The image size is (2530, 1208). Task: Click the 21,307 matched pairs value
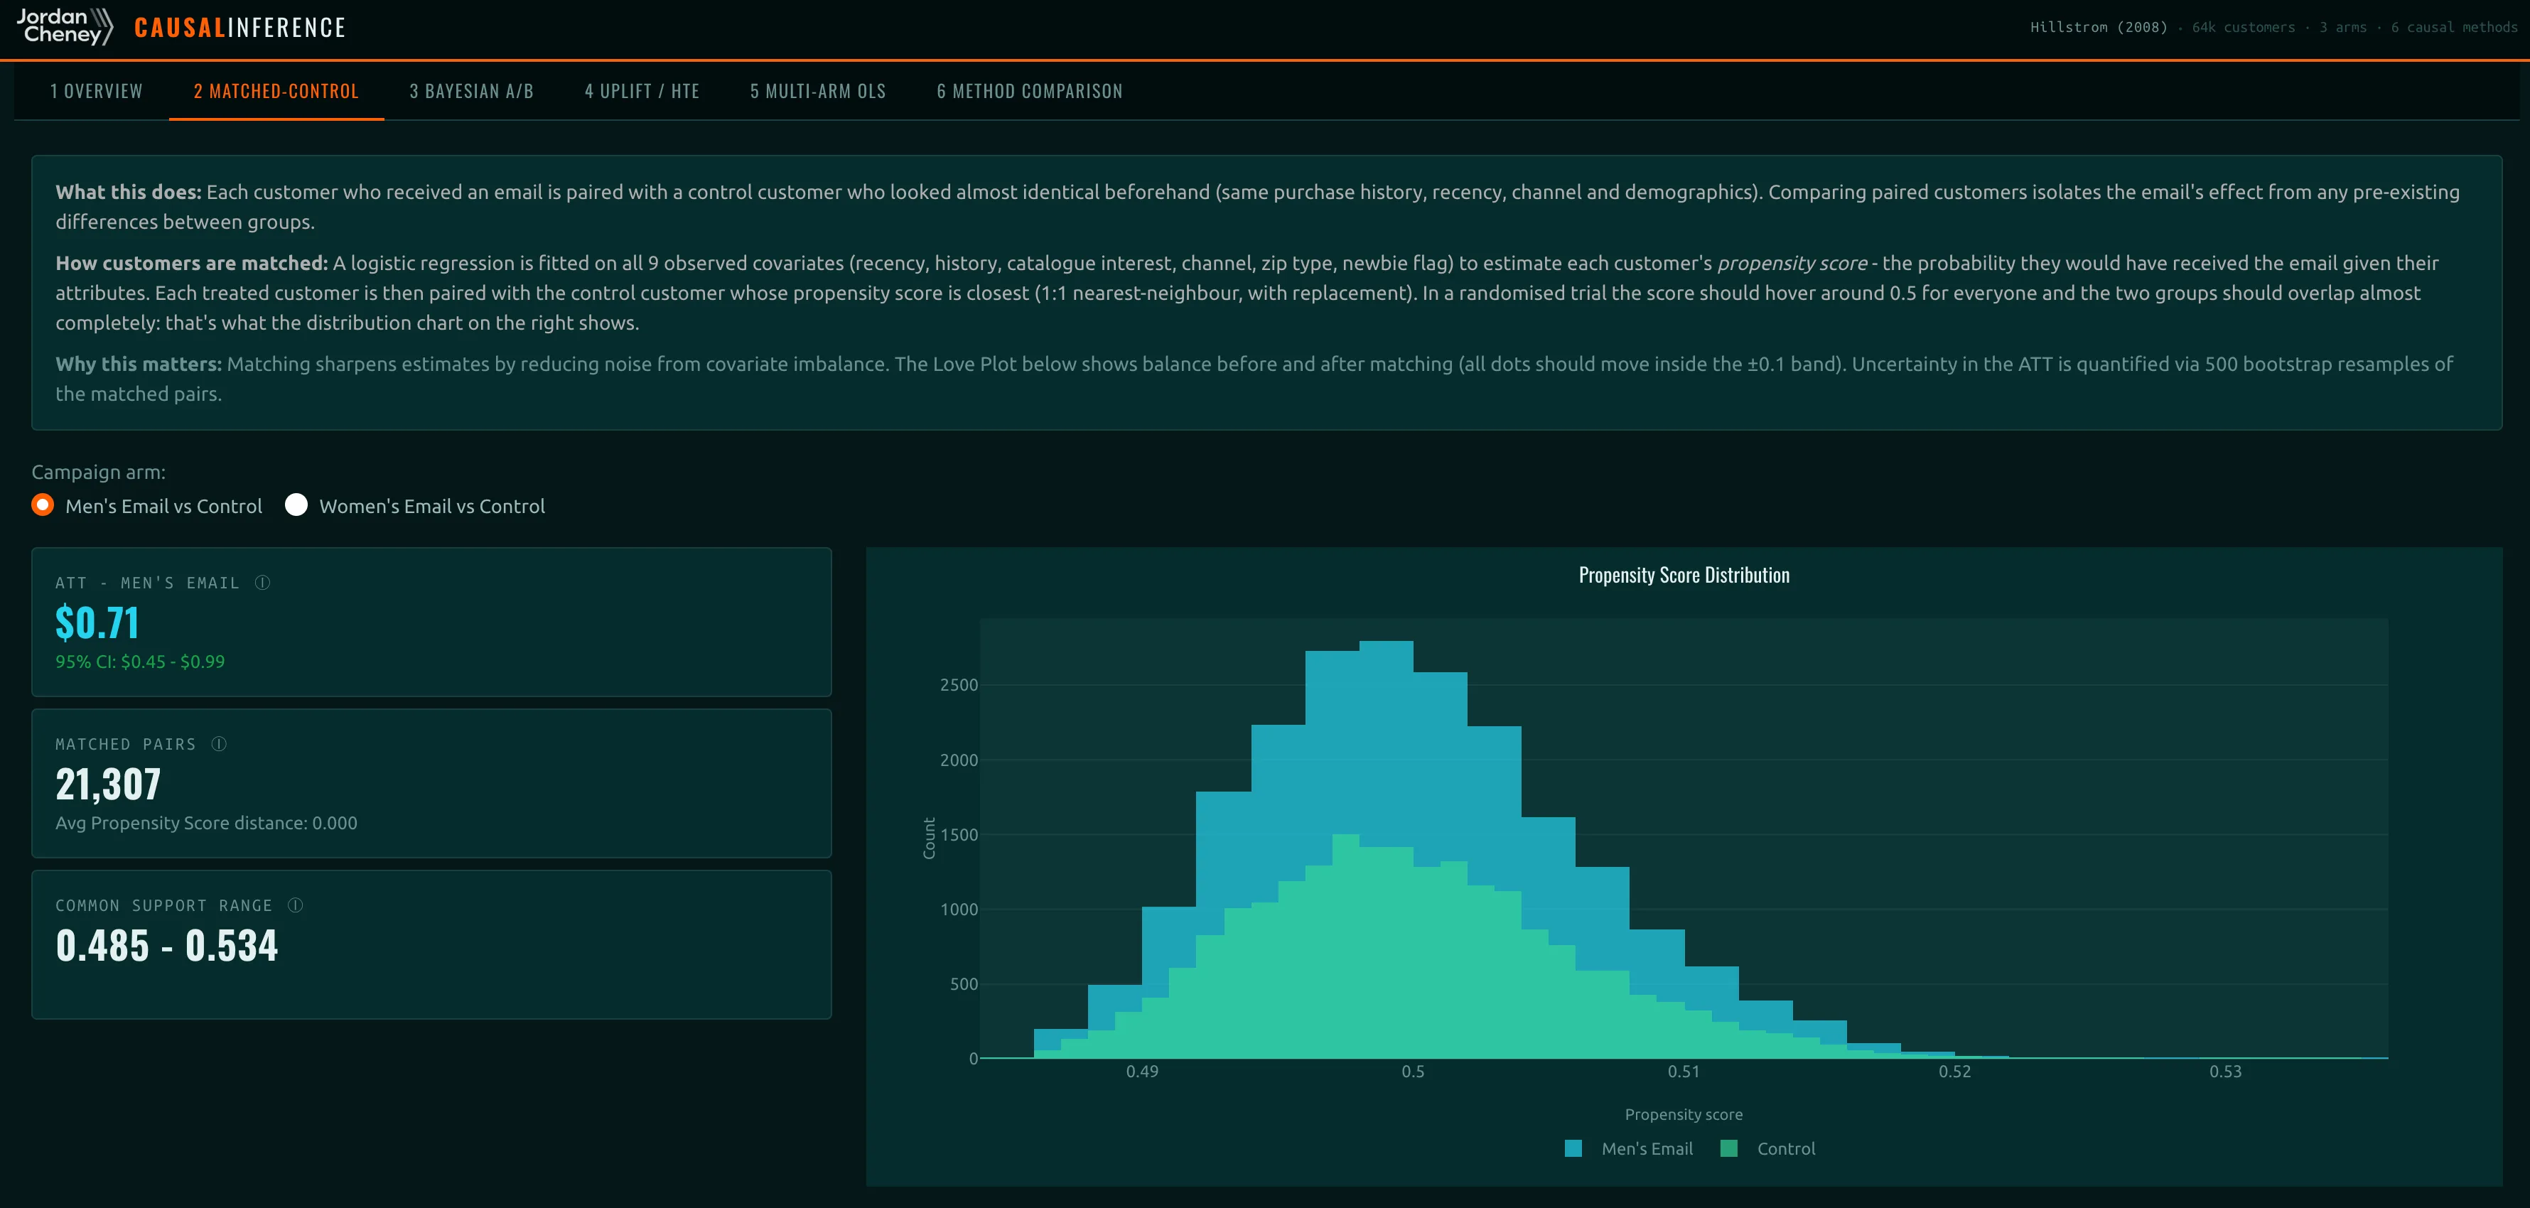108,784
